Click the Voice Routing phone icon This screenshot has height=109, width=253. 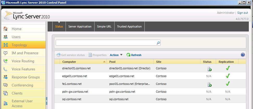(5, 61)
